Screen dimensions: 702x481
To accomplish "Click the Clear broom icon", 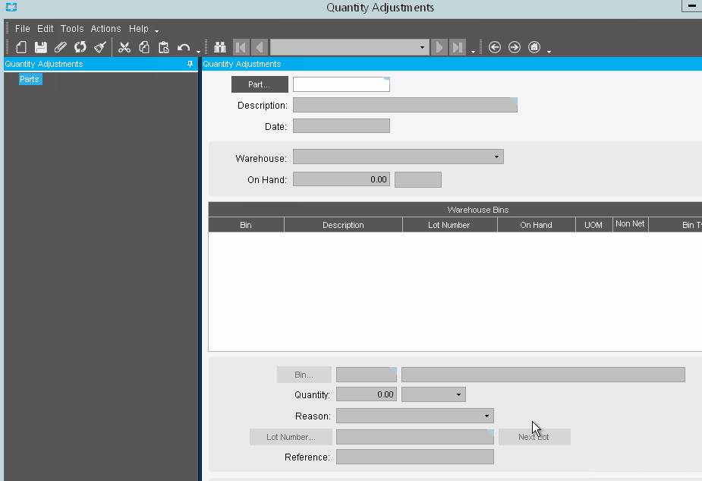I will pyautogui.click(x=100, y=47).
